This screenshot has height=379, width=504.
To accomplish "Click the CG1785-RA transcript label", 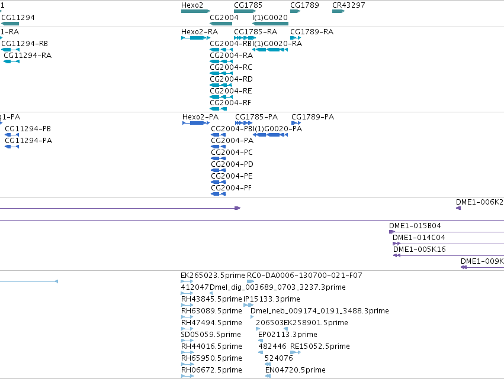I will (x=255, y=32).
